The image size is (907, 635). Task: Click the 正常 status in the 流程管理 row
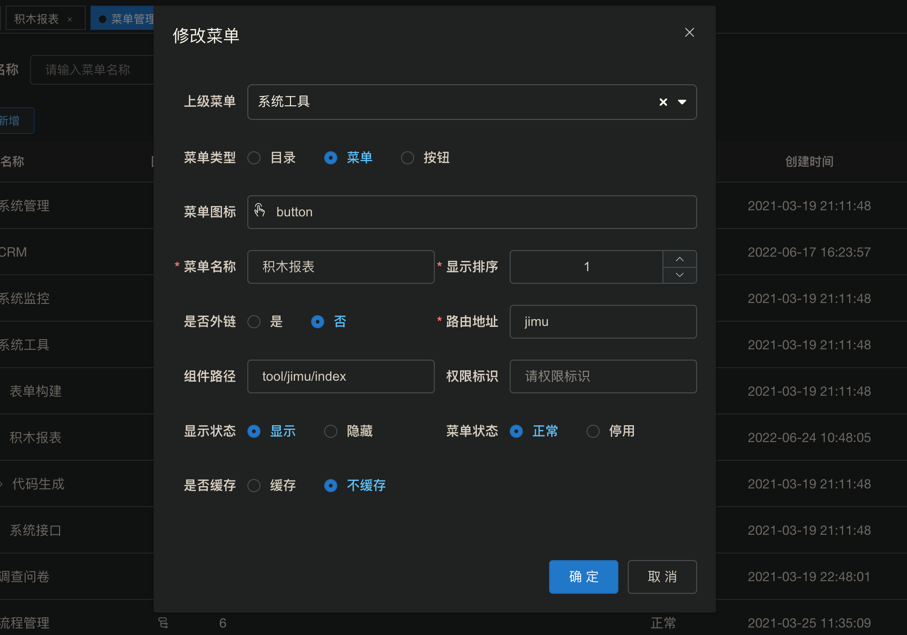[x=663, y=623]
